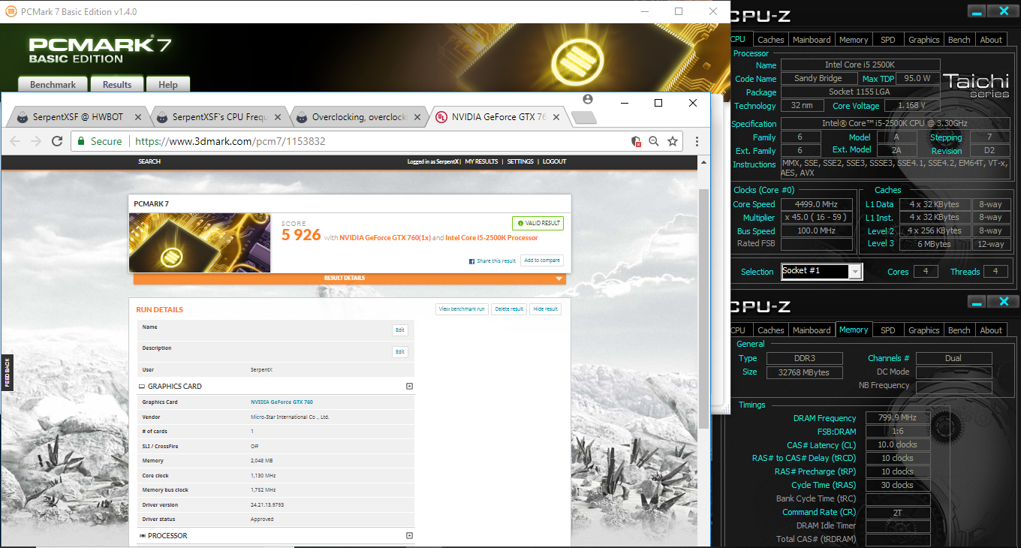Click NVIDIA GeForce GTX 760 Graphics Card link

(x=282, y=402)
